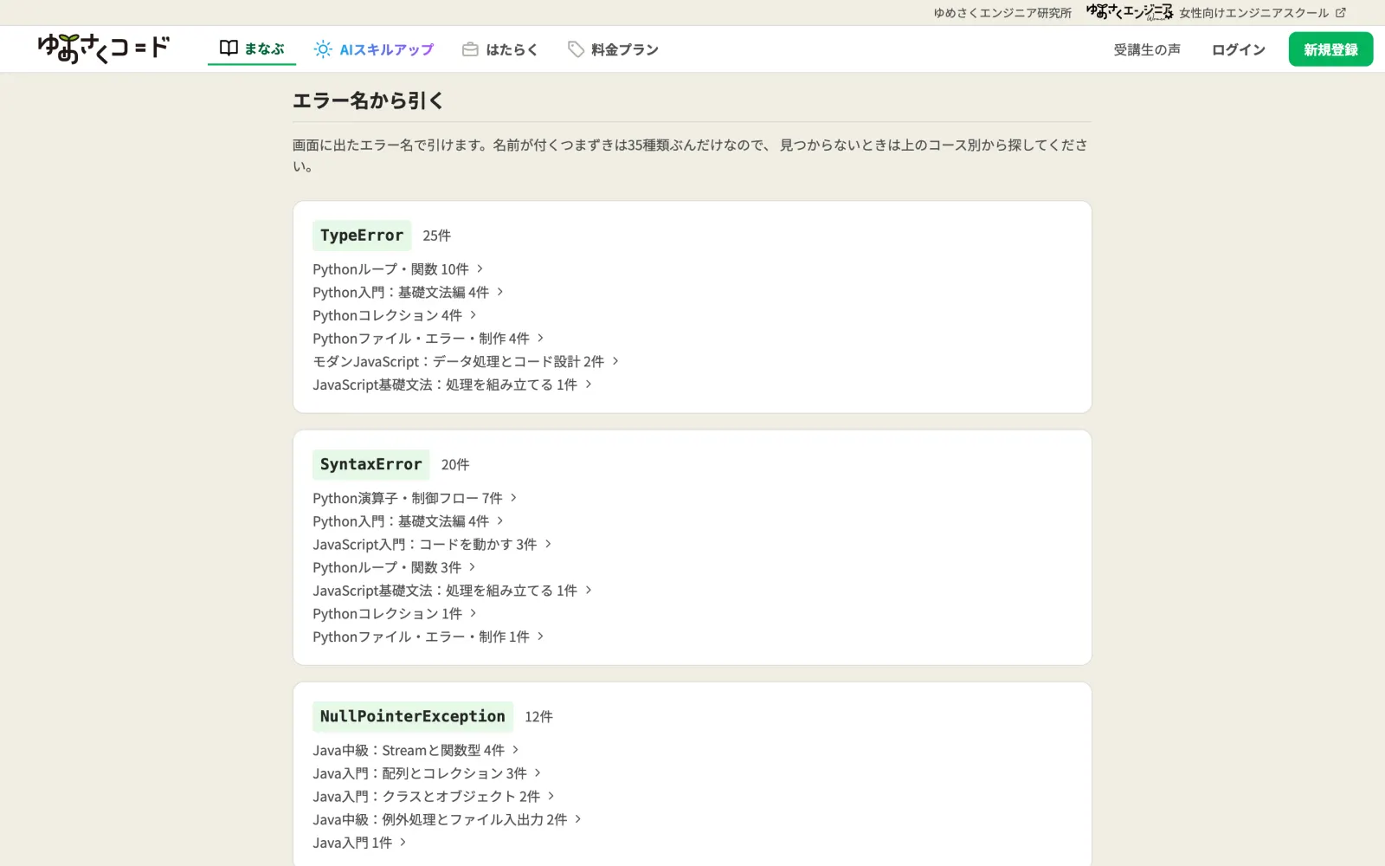This screenshot has width=1385, height=866.
Task: Open the 受講生の声 link
Action: tap(1147, 49)
